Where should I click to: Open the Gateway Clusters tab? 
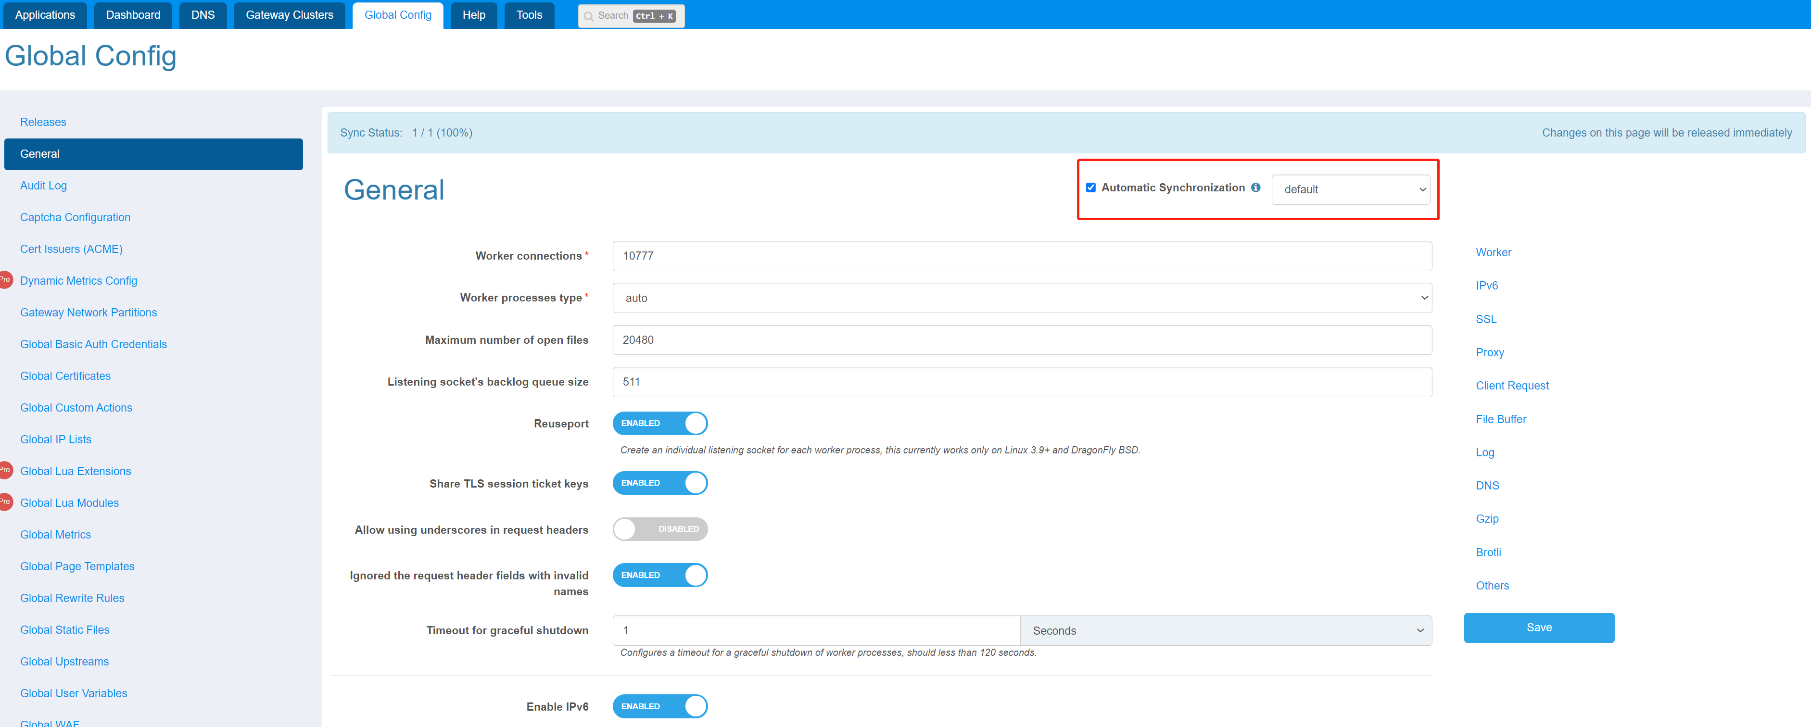click(x=290, y=15)
